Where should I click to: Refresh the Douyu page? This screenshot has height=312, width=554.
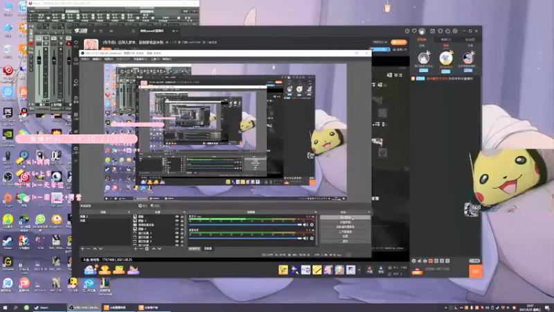tap(101, 31)
